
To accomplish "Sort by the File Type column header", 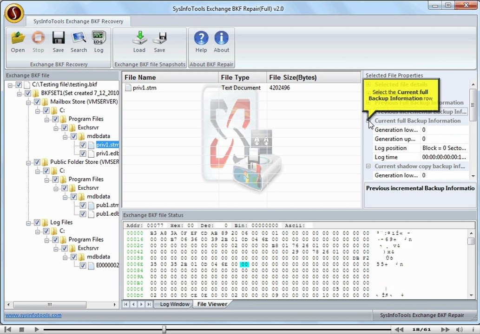I will pyautogui.click(x=243, y=77).
